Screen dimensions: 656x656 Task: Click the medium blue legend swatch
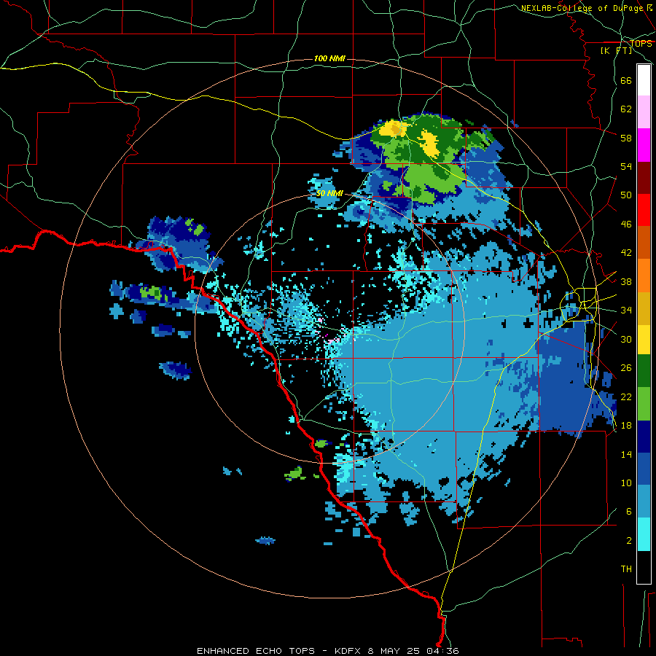[644, 469]
